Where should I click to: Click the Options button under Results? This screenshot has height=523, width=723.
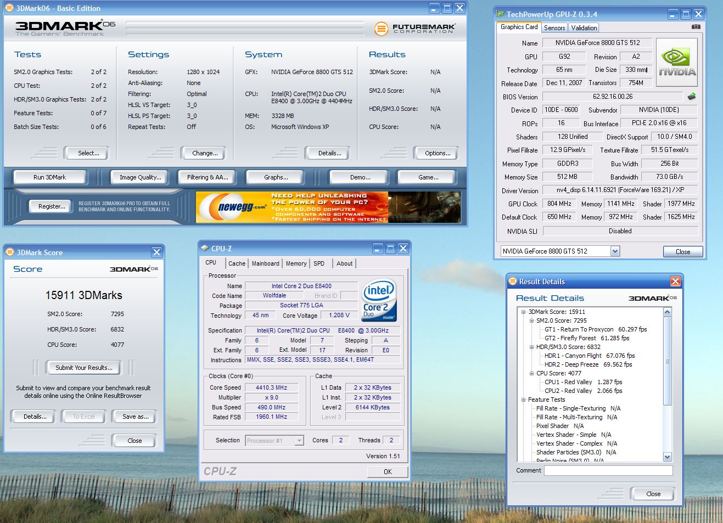pyautogui.click(x=436, y=153)
